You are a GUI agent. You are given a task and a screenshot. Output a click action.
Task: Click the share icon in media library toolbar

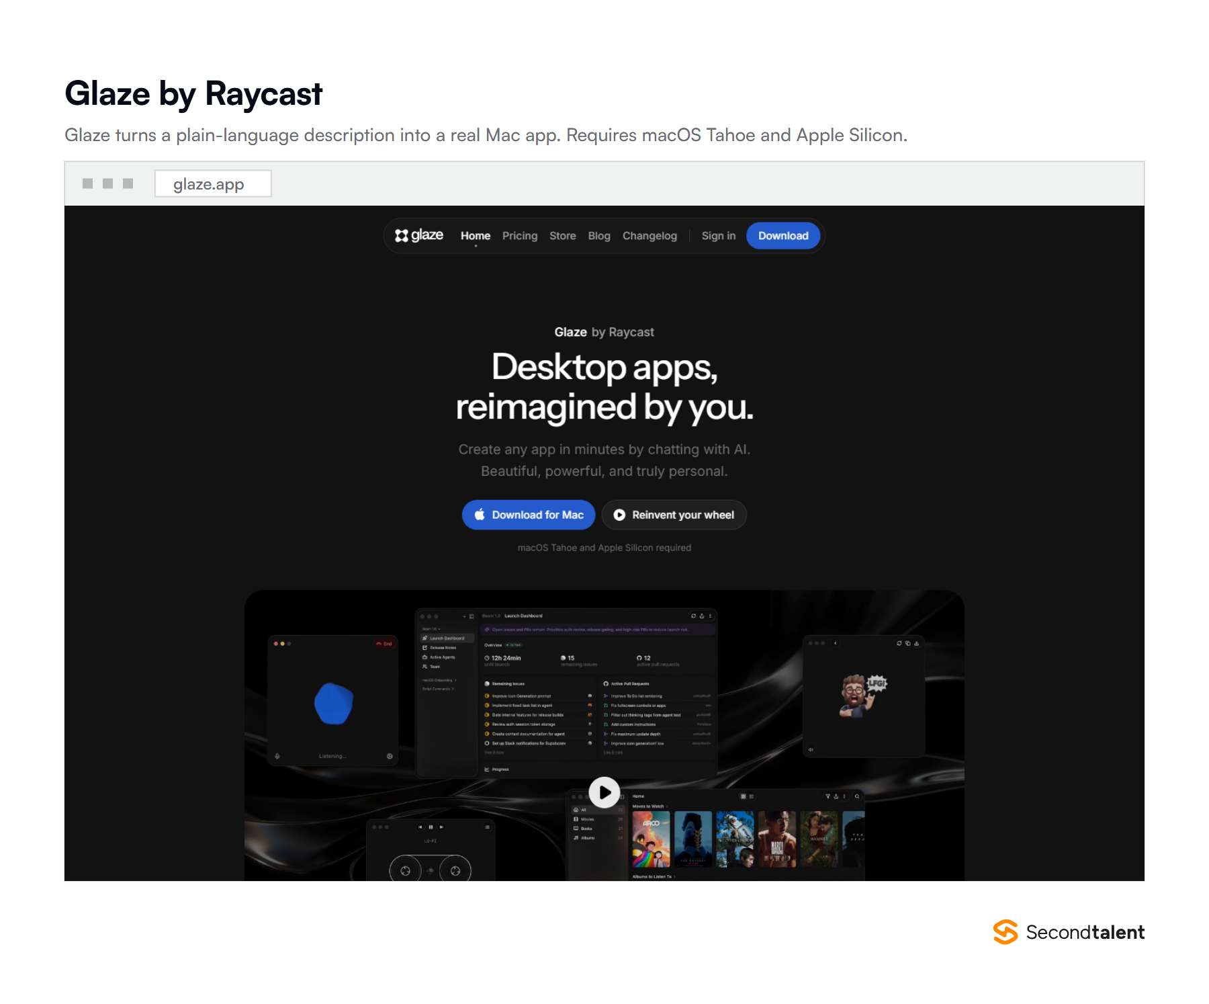pyautogui.click(x=836, y=796)
